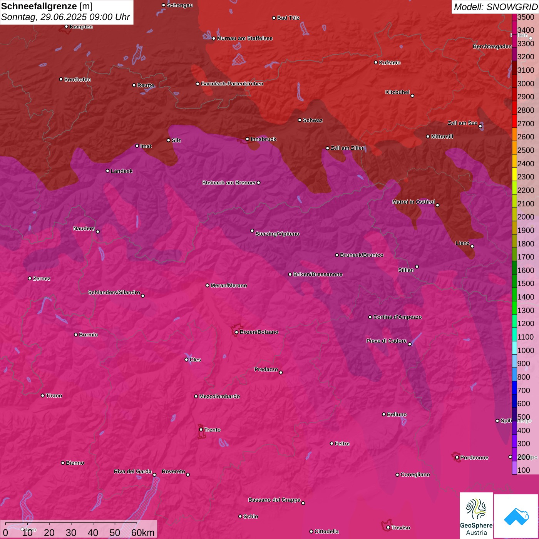Select the Lienz marker dot

point(472,246)
